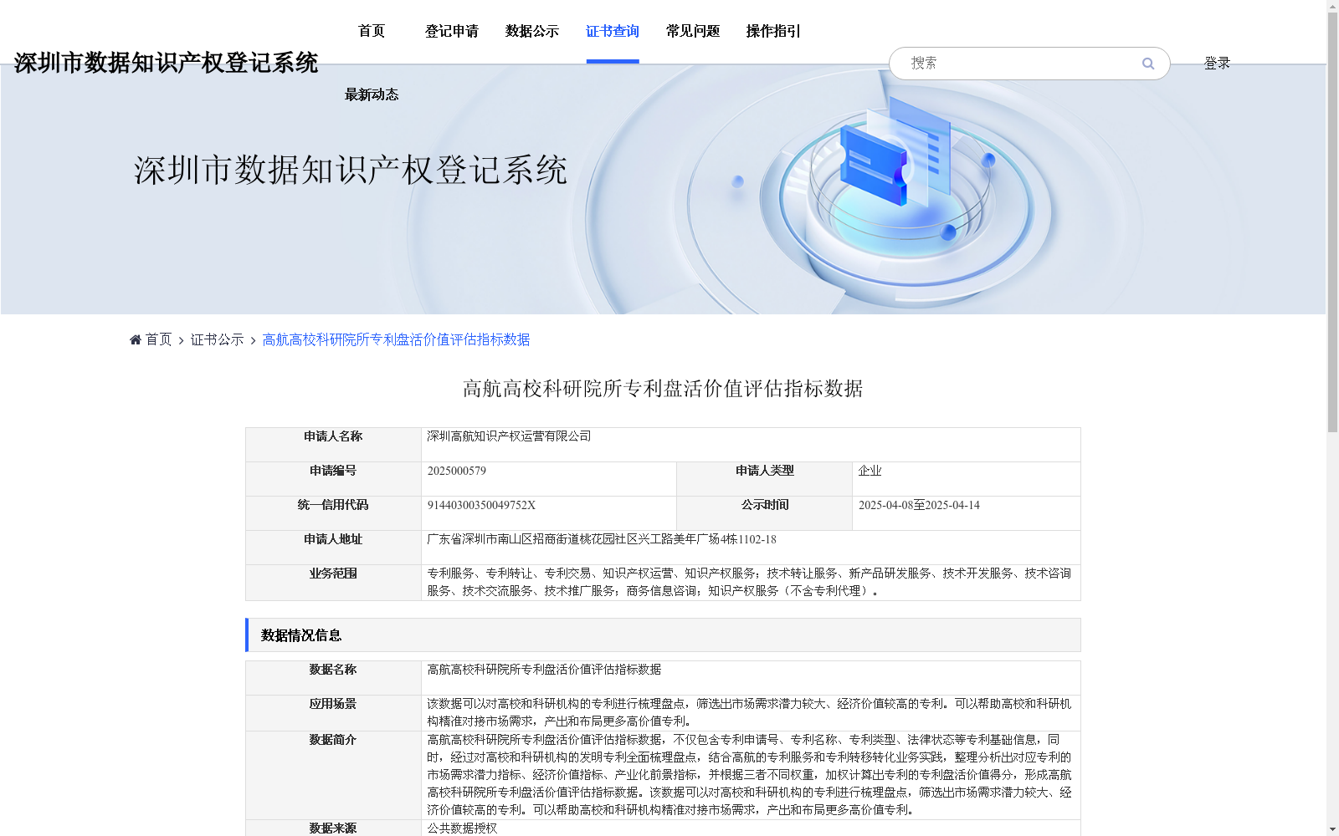Open the 最新动态 menu item
The height and width of the screenshot is (836, 1339).
pyautogui.click(x=372, y=94)
